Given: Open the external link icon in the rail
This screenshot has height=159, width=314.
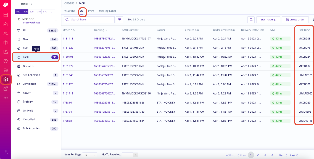Looking at the screenshot, I should tap(5, 89).
